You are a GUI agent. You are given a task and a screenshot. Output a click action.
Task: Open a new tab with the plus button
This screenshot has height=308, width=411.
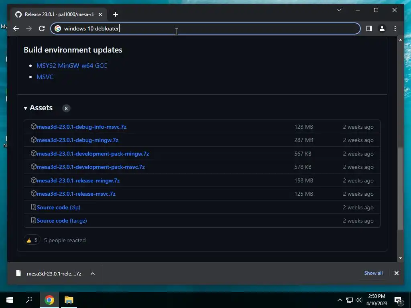pyautogui.click(x=116, y=14)
